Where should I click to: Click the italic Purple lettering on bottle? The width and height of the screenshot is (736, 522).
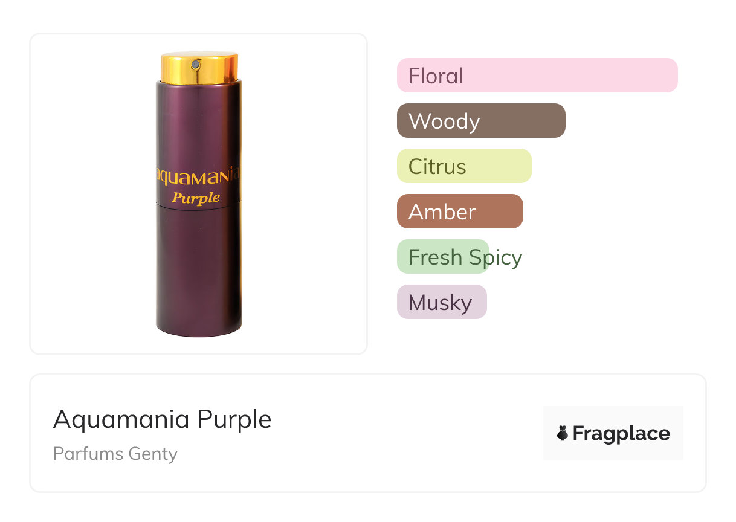[x=196, y=198]
